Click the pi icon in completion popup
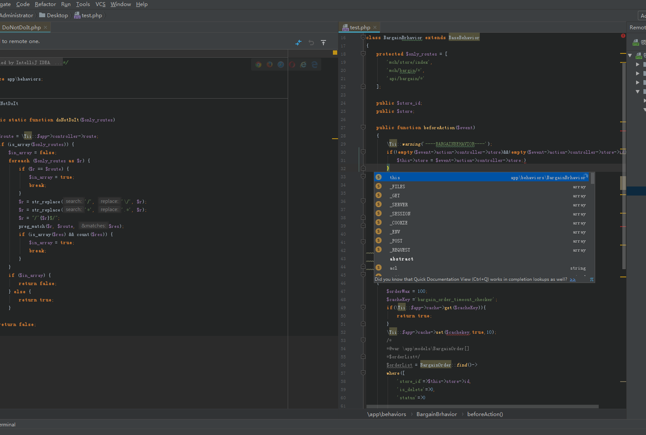The width and height of the screenshot is (646, 435). pos(591,280)
